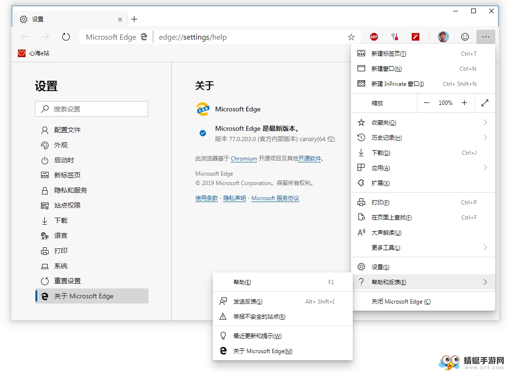Image resolution: width=508 pixels, height=372 pixels.
Task: Open 隐私和服务 settings section
Action: [x=92, y=190]
